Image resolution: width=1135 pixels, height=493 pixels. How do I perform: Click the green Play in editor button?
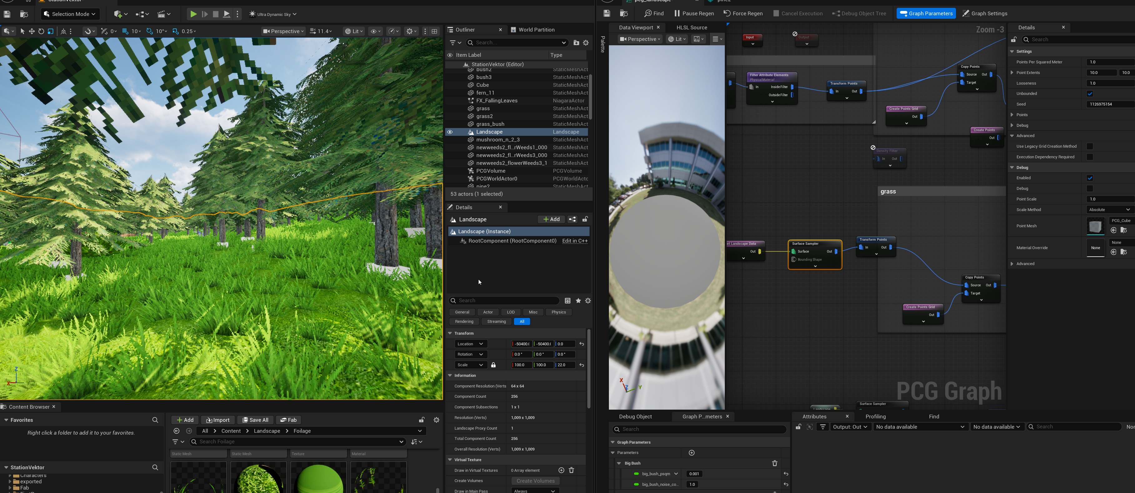pyautogui.click(x=193, y=14)
